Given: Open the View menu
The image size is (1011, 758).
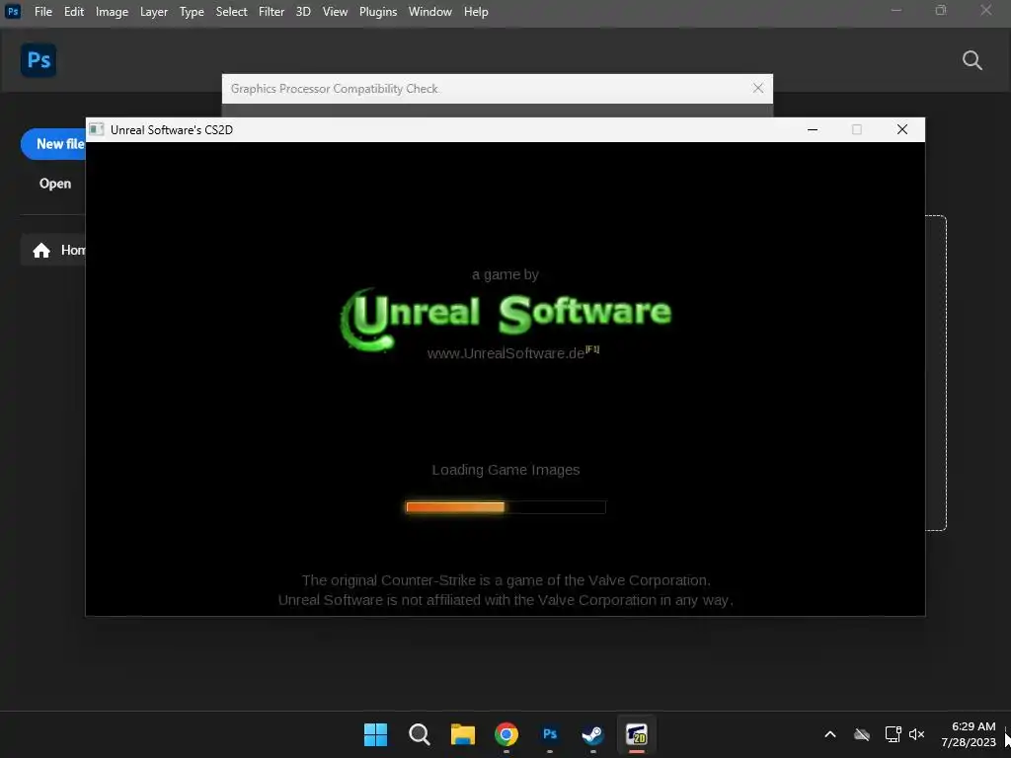Looking at the screenshot, I should coord(335,12).
